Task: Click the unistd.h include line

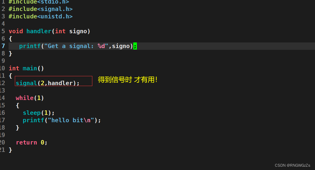Action: pyautogui.click(x=40, y=16)
